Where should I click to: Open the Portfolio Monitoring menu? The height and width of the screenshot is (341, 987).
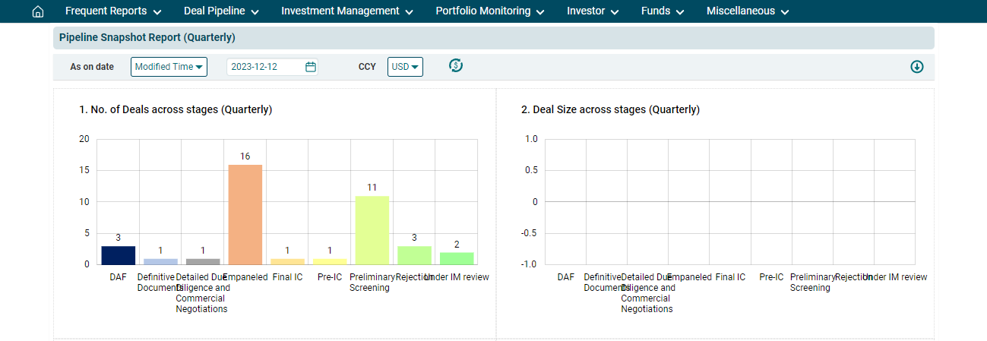pyautogui.click(x=489, y=11)
